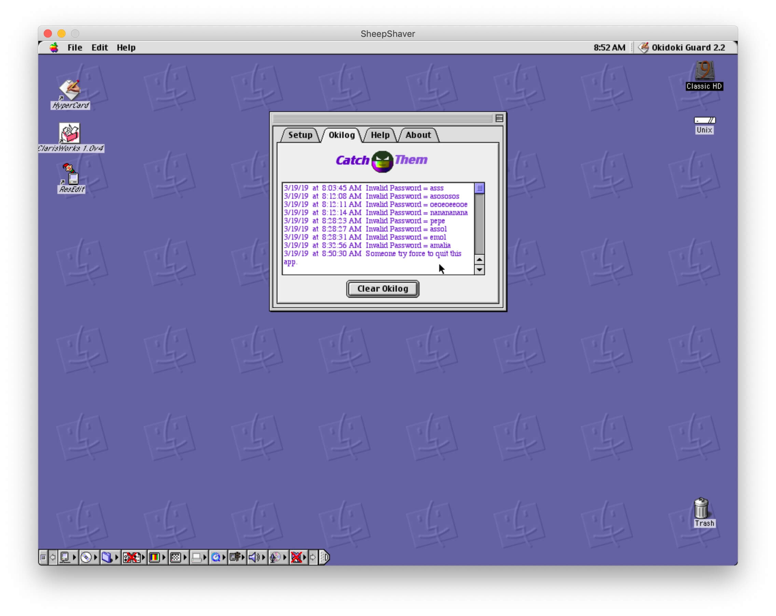Screen dimensions: 776x616
Task: Open the ClarisWorks desktop icon
Action: coord(69,133)
